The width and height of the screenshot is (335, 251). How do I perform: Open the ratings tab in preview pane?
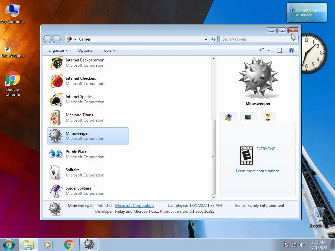tap(229, 117)
